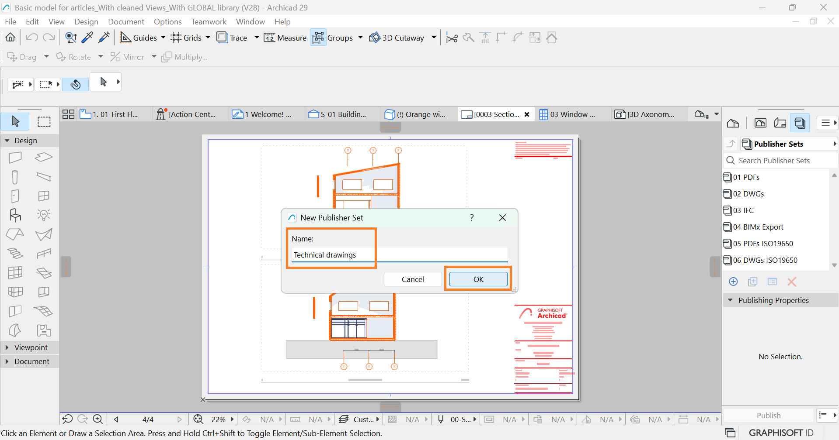Click the Name field with Technical drawings
The image size is (839, 440).
pos(400,255)
